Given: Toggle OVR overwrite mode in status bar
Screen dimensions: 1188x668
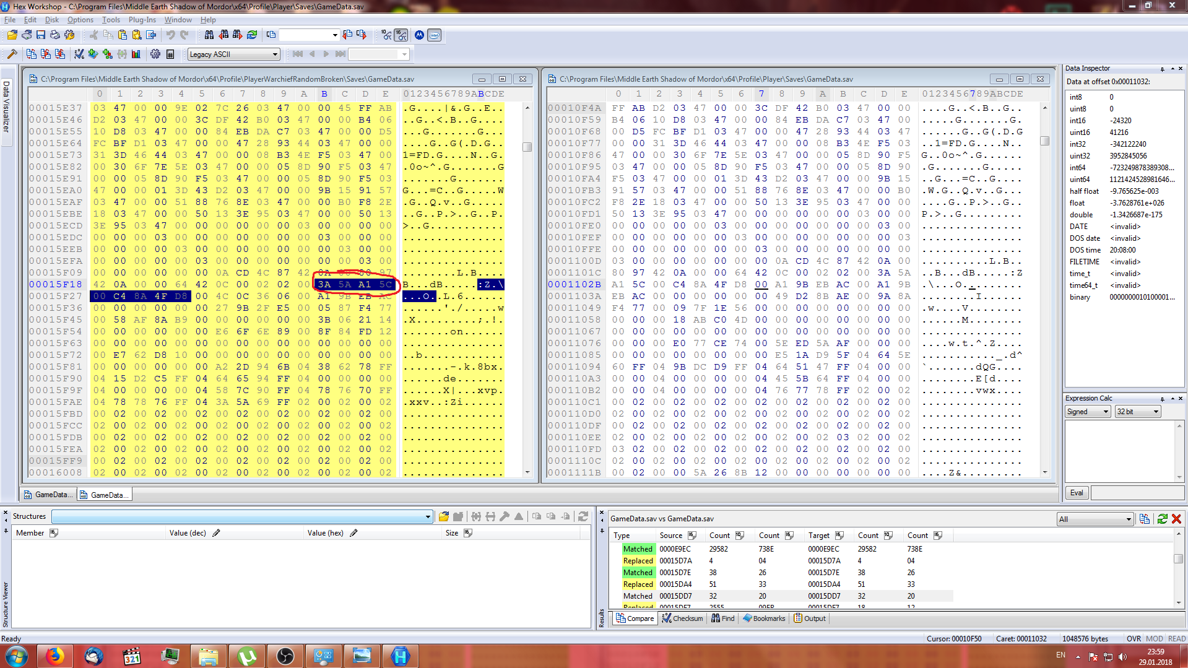Looking at the screenshot, I should (1134, 638).
